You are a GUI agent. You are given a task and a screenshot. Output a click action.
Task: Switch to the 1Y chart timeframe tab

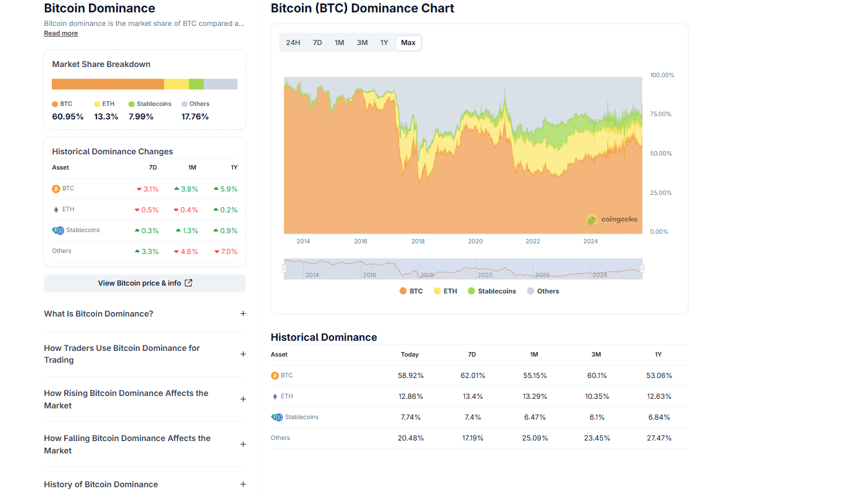tap(384, 42)
